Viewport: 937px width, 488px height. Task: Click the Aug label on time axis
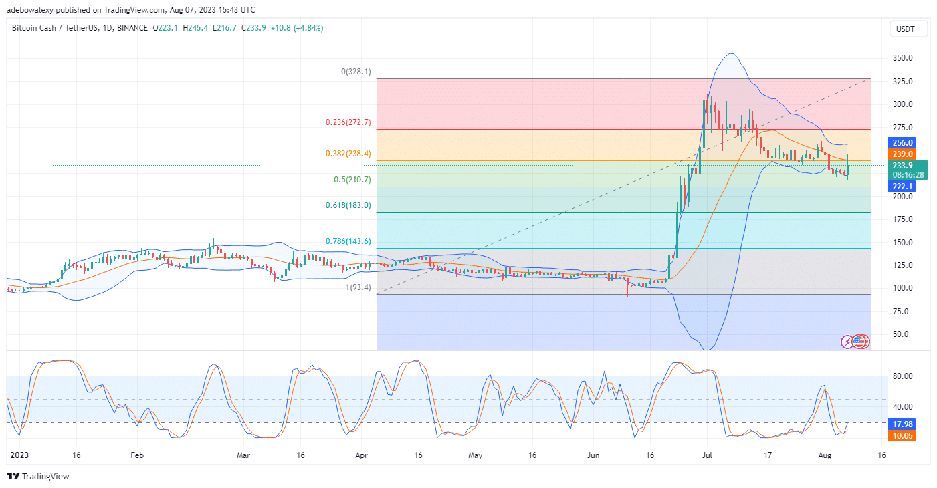825,455
